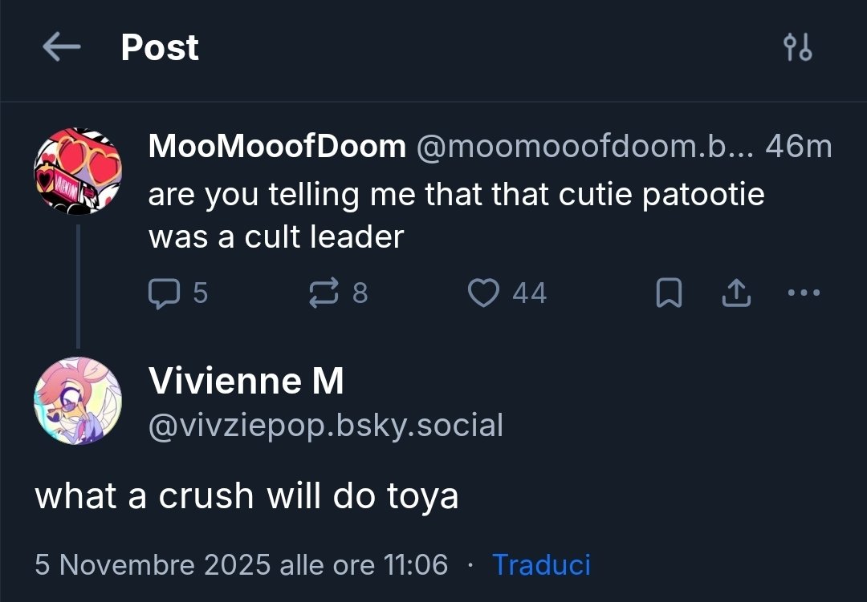The height and width of the screenshot is (602, 867).
Task: Click the Vivienne M display name
Action: tap(246, 381)
